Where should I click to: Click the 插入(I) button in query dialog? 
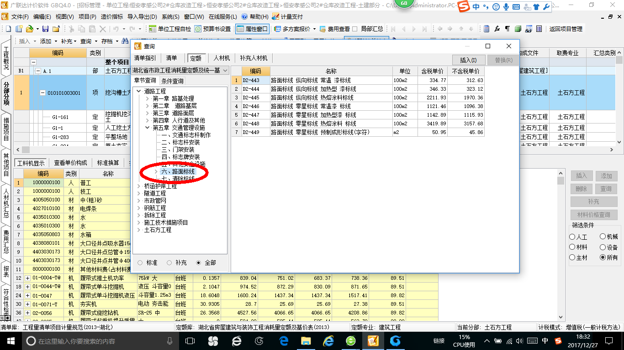(468, 60)
